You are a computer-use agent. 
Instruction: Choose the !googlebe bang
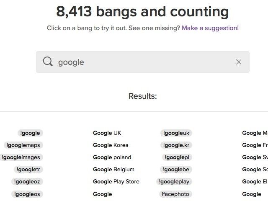176,169
